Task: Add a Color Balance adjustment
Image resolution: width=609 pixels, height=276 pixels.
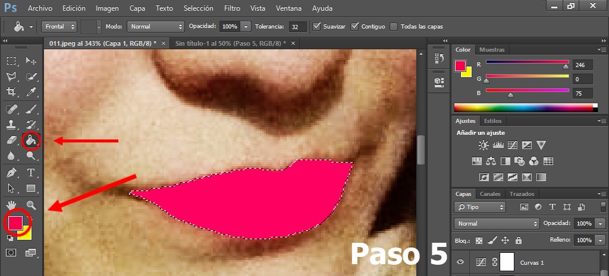Action: pyautogui.click(x=491, y=161)
